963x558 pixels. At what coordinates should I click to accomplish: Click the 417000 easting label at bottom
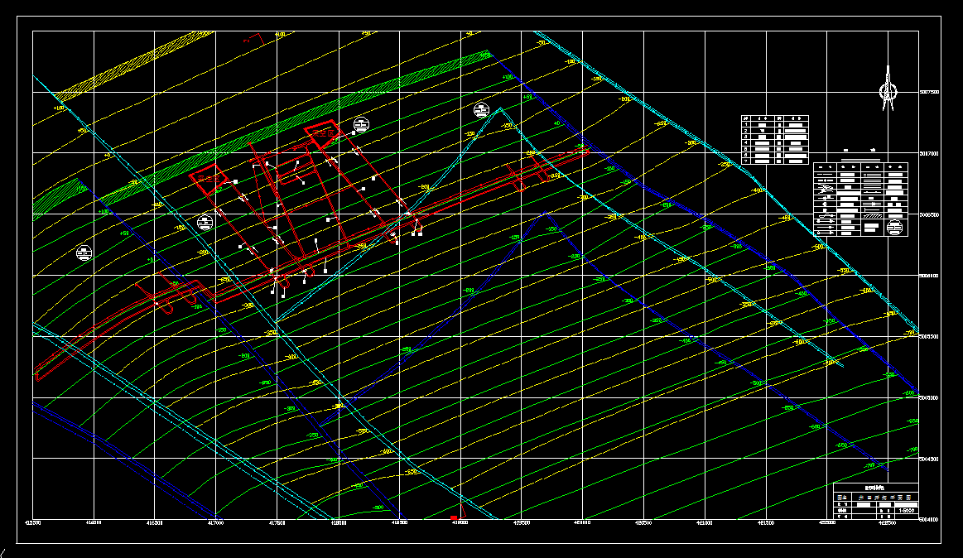[215, 523]
